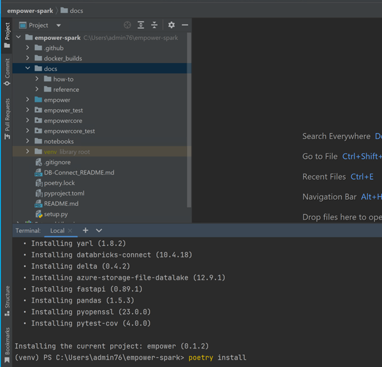The image size is (382, 367).
Task: Click the locate/select opened file target icon
Action: 127,25
